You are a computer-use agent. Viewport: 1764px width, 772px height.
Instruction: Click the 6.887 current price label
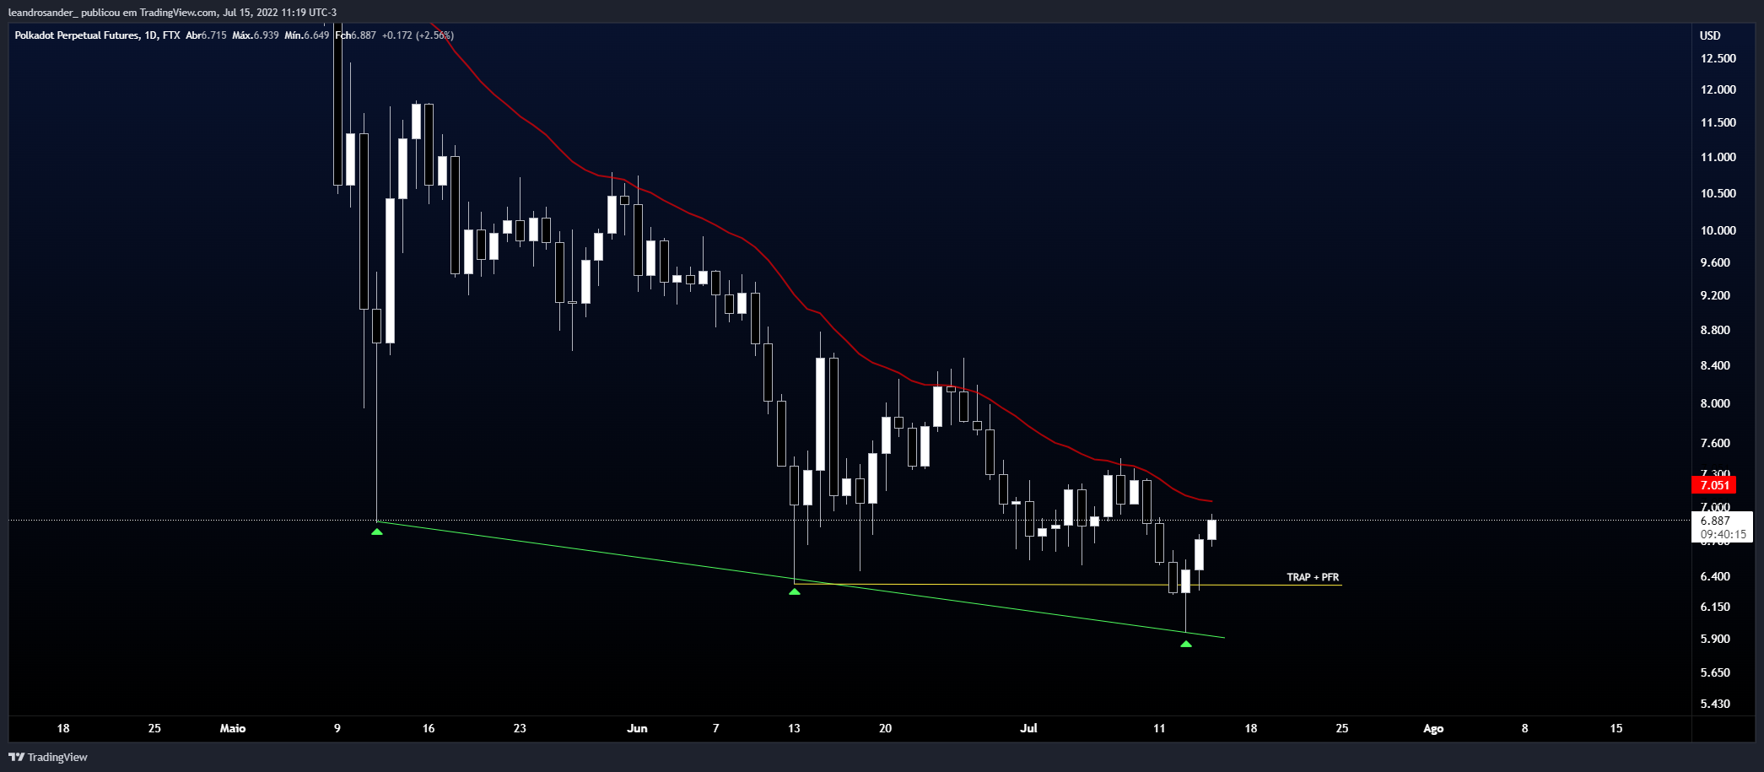click(1715, 521)
